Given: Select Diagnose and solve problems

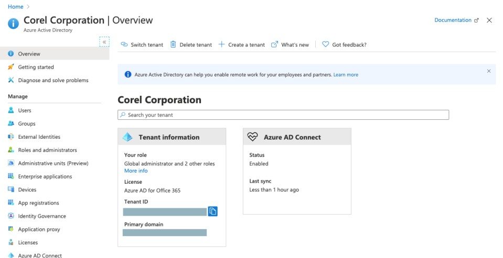Looking at the screenshot, I should (55, 80).
